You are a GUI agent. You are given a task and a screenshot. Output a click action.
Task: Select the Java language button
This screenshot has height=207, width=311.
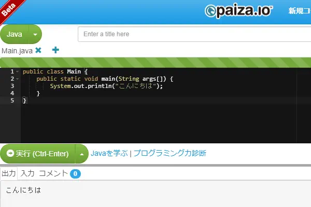[x=15, y=34]
